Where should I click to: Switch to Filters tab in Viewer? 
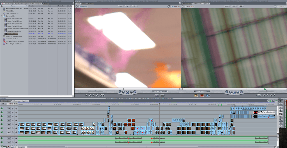pos(84,3)
